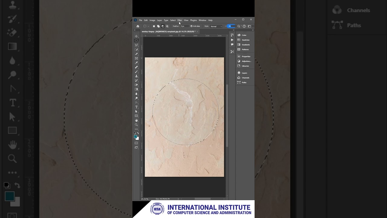Open the Help question-mark icon
The image size is (387, 218).
tap(244, 26)
